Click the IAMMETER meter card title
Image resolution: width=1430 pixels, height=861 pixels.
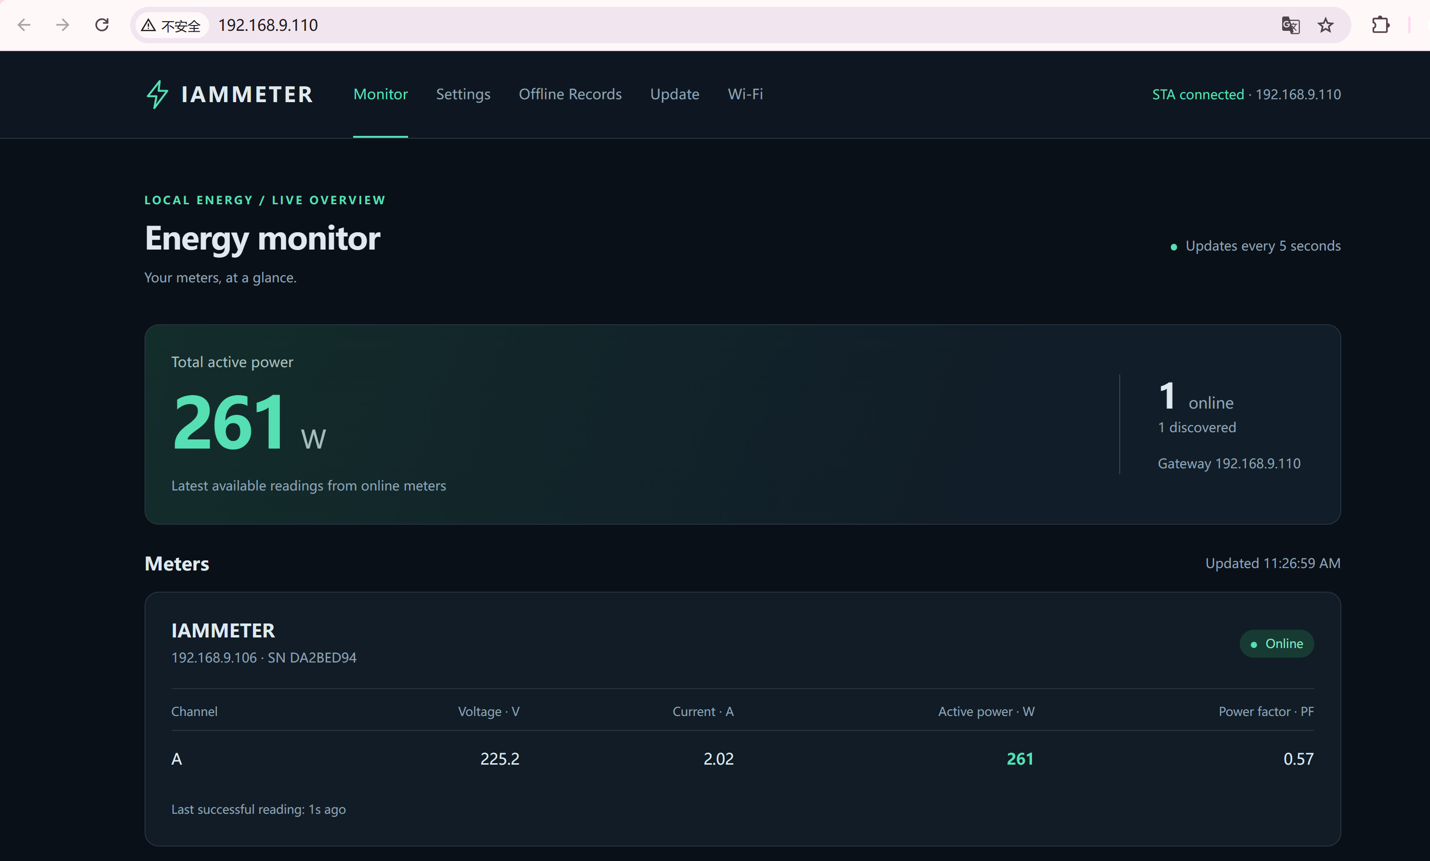pos(223,631)
